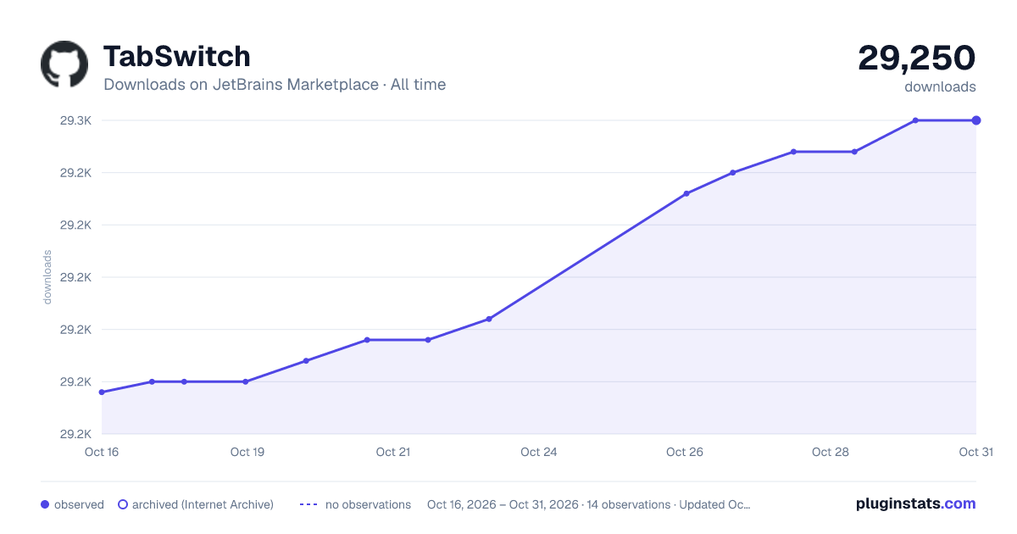1017x534 pixels.
Task: Click the filled observed legend dot
Action: (x=45, y=504)
